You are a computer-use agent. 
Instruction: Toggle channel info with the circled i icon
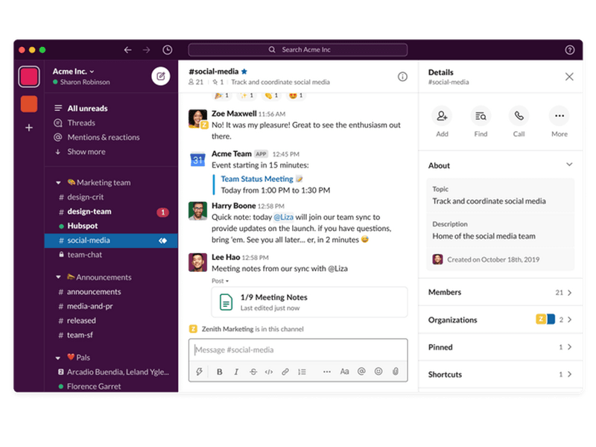tap(403, 76)
